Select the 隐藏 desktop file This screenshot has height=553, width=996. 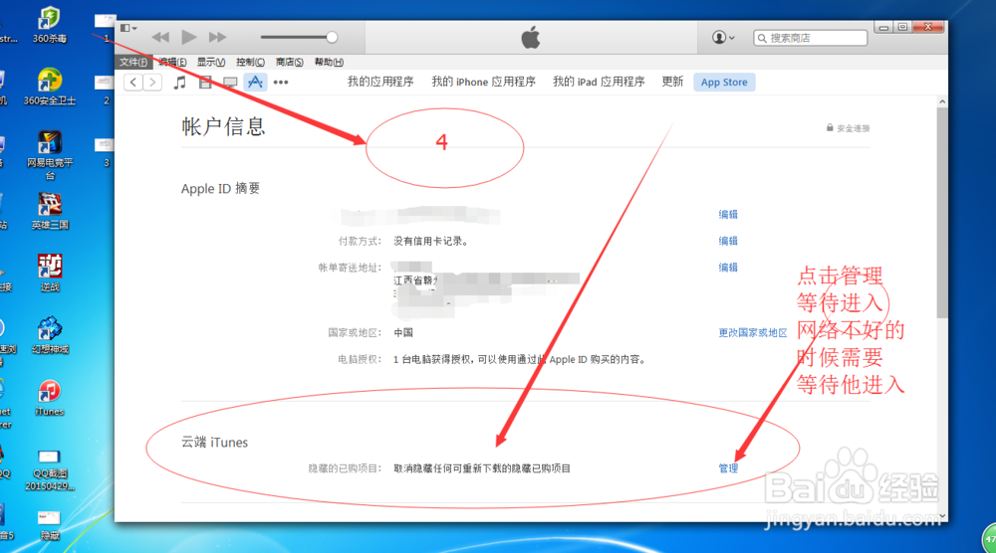pyautogui.click(x=50, y=525)
